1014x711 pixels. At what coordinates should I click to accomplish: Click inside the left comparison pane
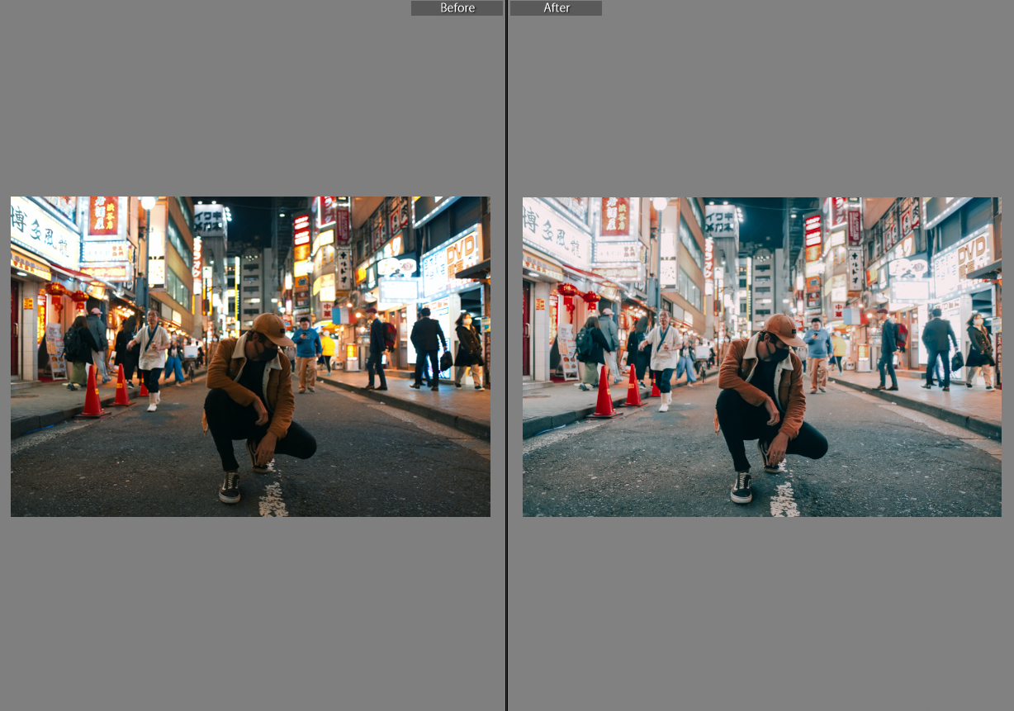point(249,355)
